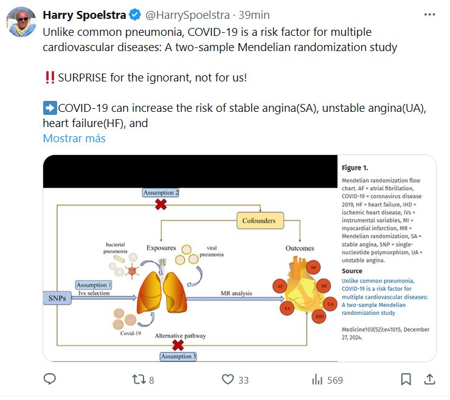This screenshot has height=400, width=450.
Task: Click the like count of 33
Action: 243,380
